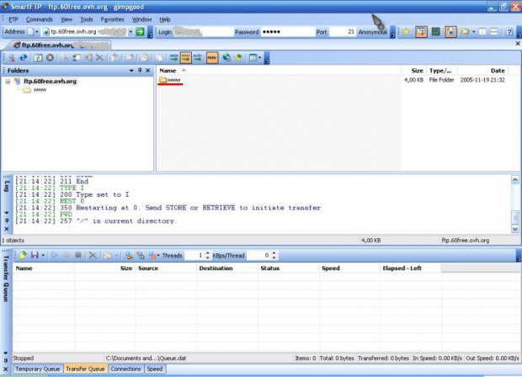The image size is (522, 377).
Task: Click the Favorites star icon
Action: click(406, 32)
